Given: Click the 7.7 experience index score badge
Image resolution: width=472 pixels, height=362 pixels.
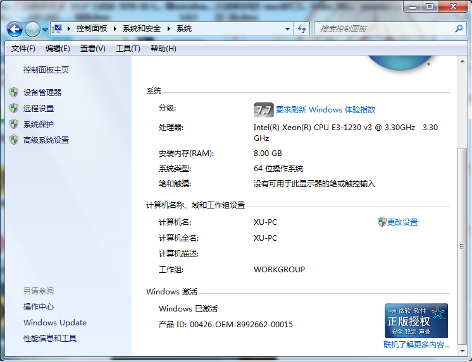Looking at the screenshot, I should click(263, 109).
